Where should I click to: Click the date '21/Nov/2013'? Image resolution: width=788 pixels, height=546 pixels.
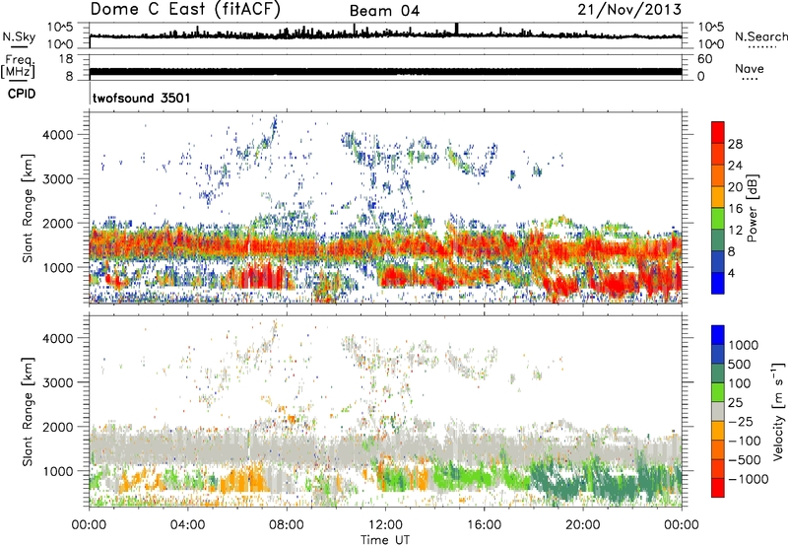click(629, 10)
